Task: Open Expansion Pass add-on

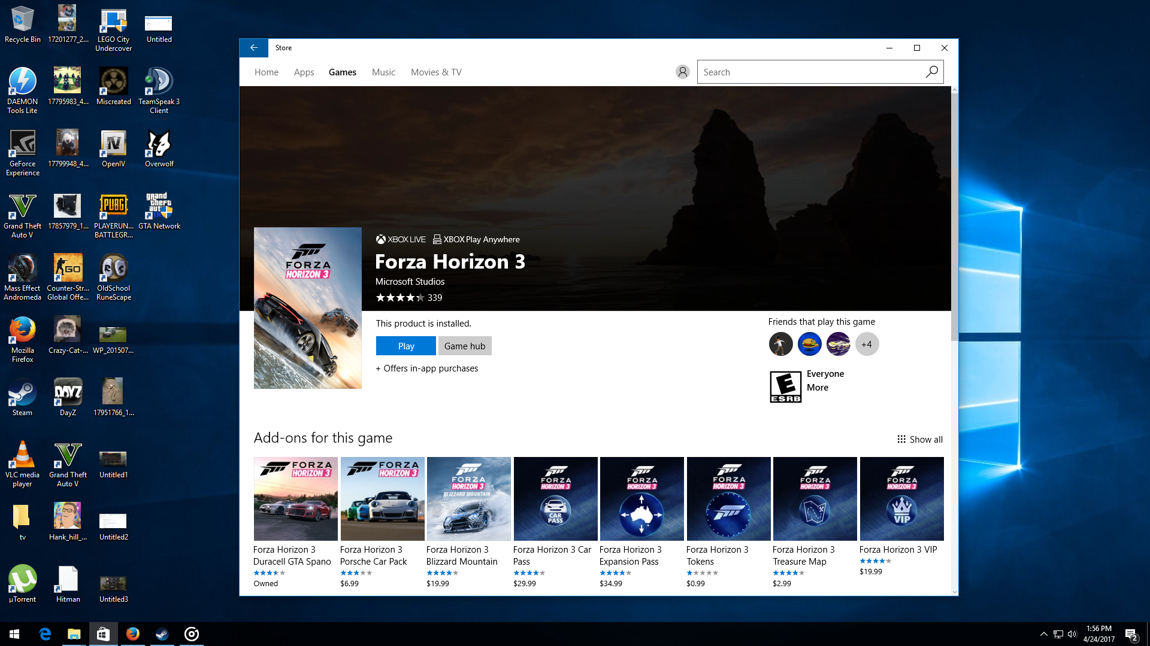Action: [641, 522]
